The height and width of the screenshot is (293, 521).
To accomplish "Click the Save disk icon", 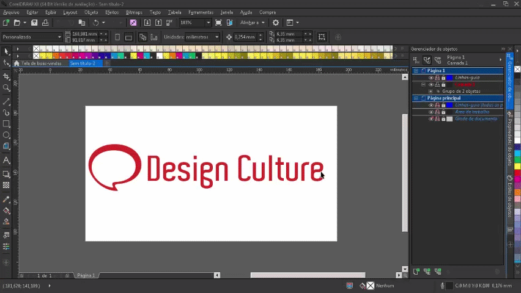I will pos(34,23).
